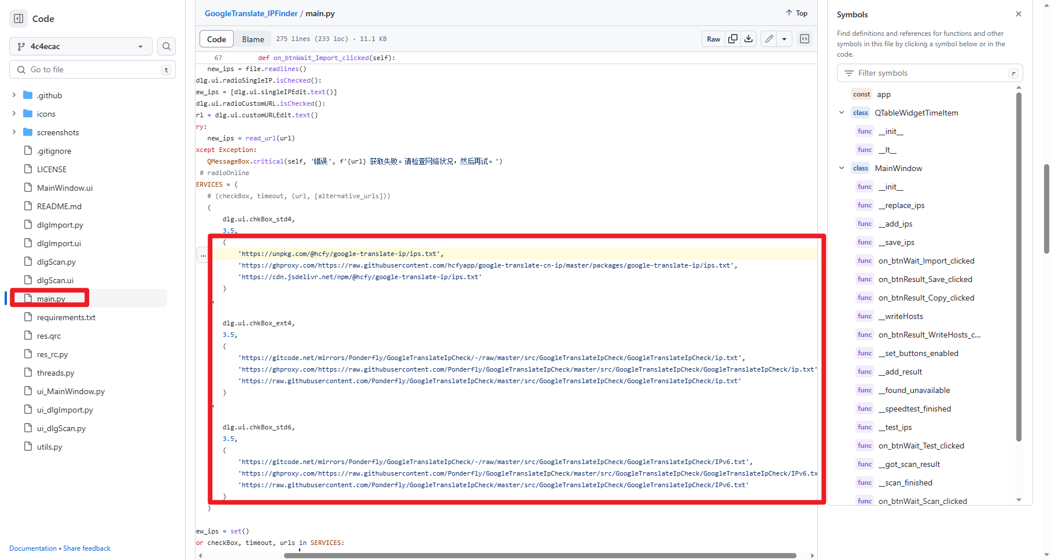
Task: Focus the Go to file input
Action: pyautogui.click(x=93, y=69)
